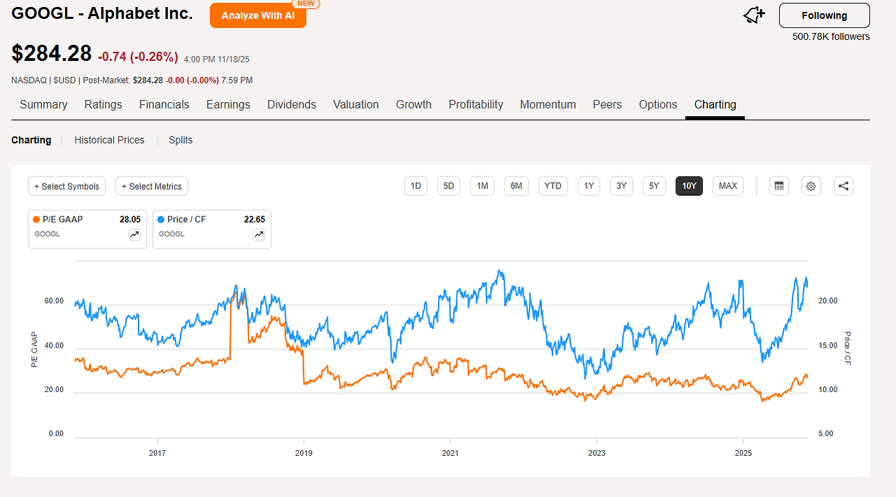Switch chart range to MAX
896x497 pixels.
[x=727, y=186]
